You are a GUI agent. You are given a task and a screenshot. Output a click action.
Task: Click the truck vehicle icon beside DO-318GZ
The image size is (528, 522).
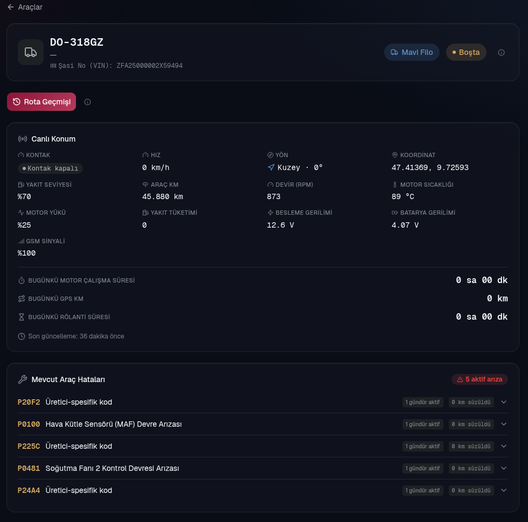31,52
